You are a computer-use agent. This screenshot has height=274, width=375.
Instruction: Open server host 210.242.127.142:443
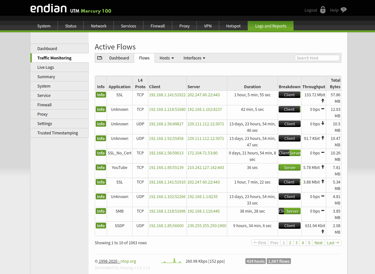[206, 168]
